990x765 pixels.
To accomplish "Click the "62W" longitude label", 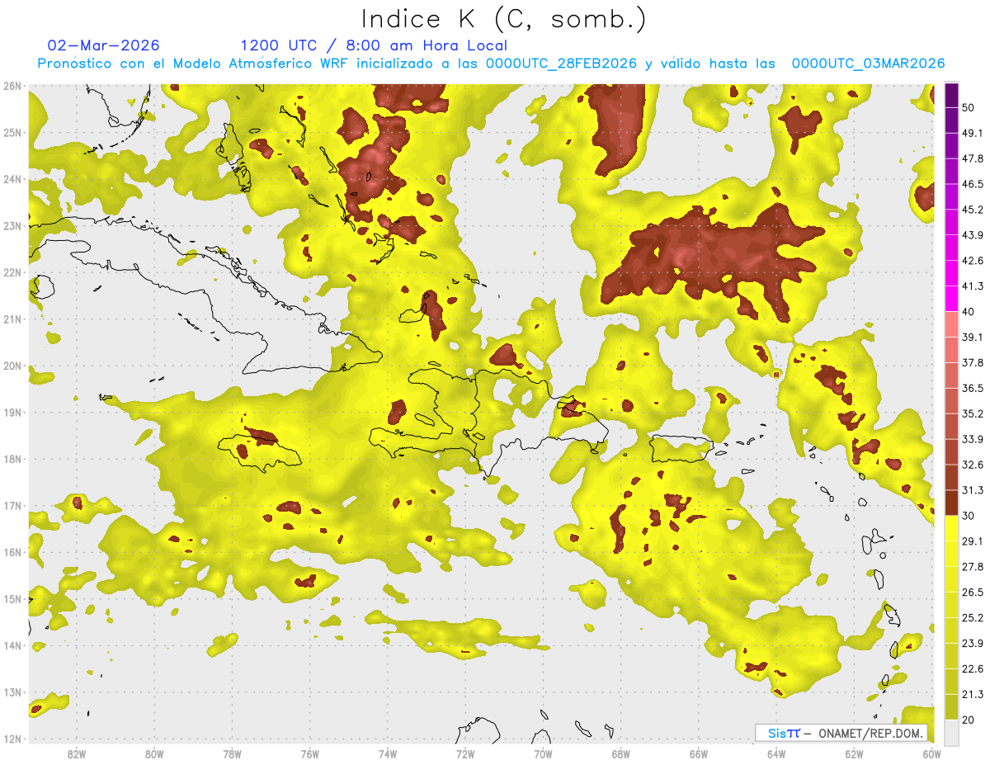I will point(854,754).
